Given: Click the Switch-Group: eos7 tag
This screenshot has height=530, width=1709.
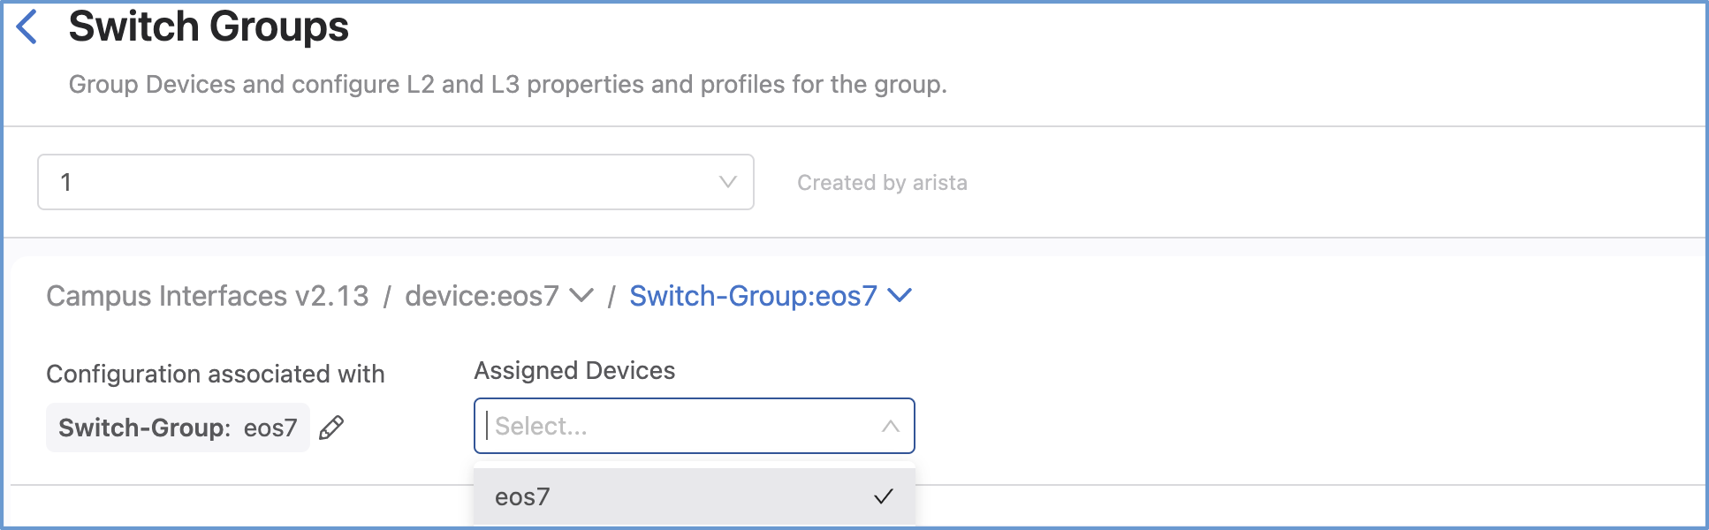Looking at the screenshot, I should click(178, 428).
